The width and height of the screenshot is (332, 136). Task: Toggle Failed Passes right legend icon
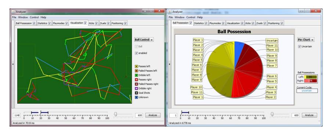click(136, 84)
